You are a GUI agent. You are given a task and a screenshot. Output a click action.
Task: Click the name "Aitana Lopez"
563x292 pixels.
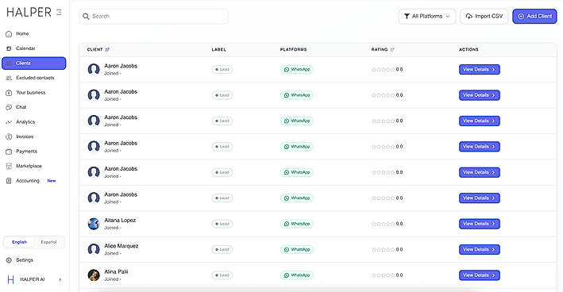[x=120, y=221]
